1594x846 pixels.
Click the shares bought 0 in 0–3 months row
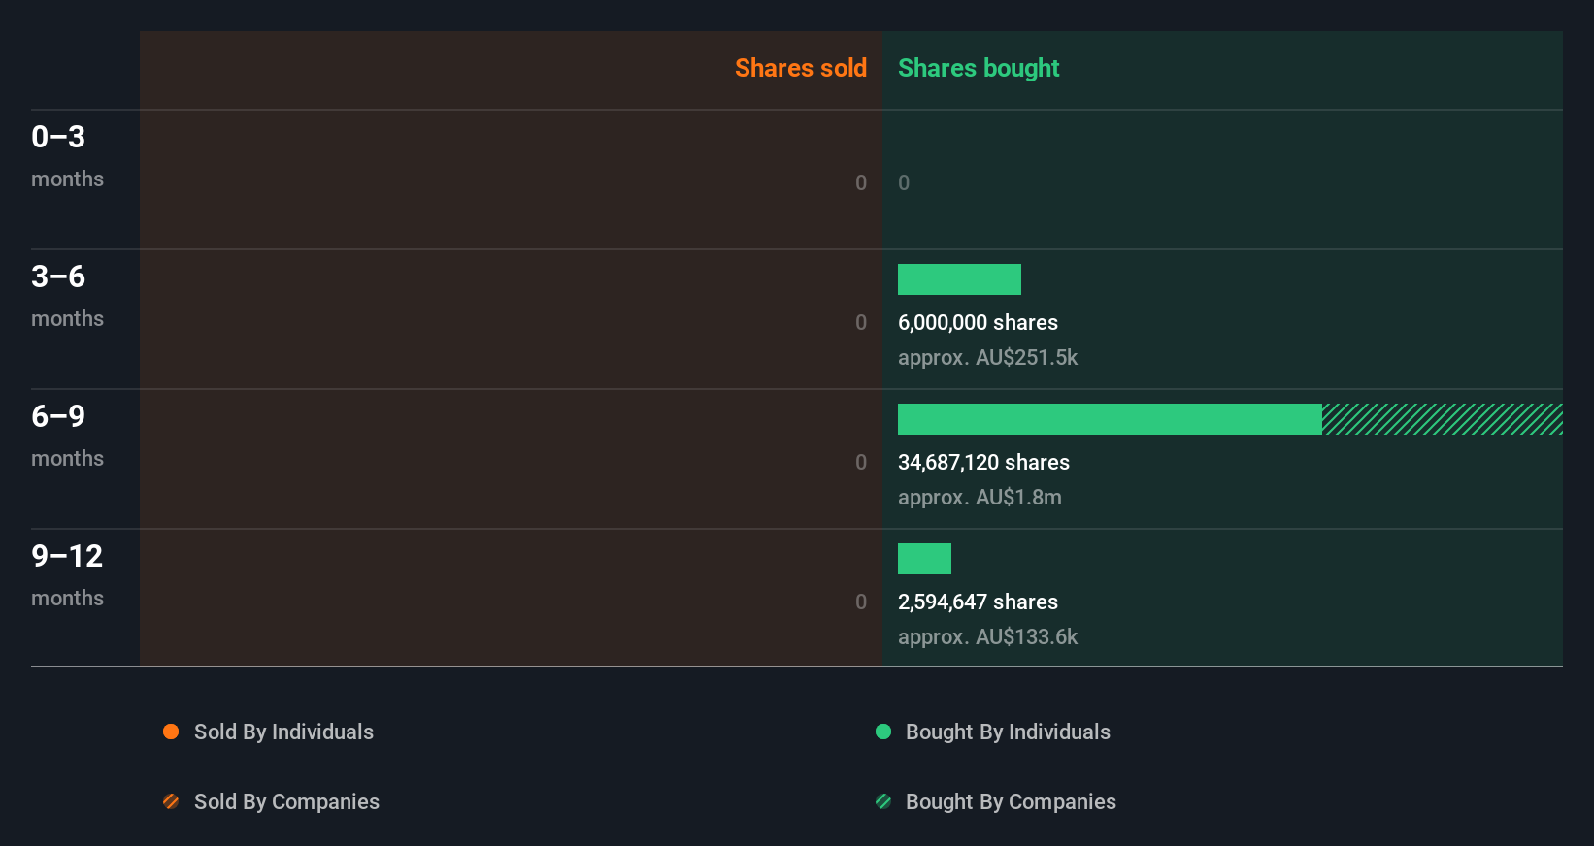point(904,182)
